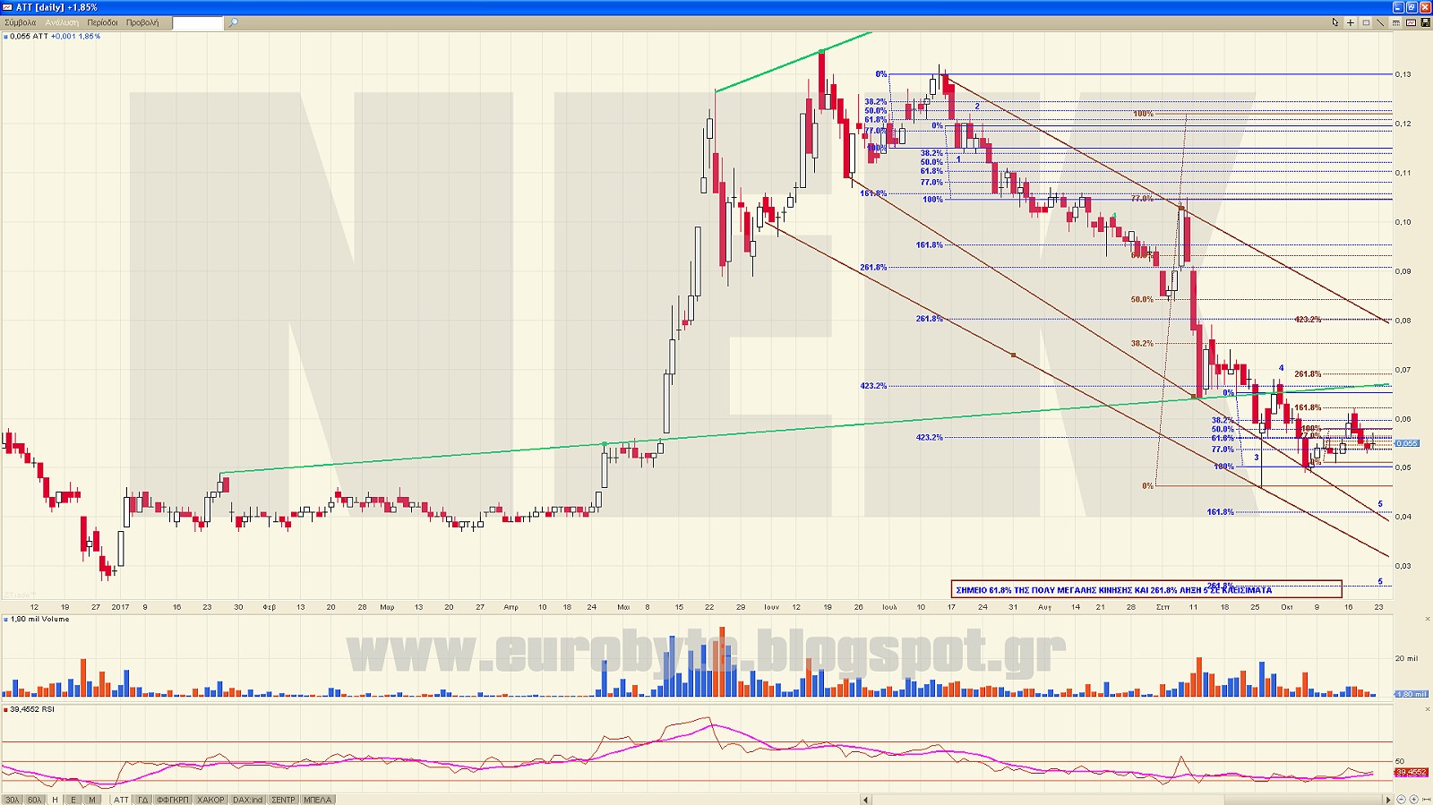Switch to the ΦΦΓΚΡΠ symbol tab

point(173,800)
